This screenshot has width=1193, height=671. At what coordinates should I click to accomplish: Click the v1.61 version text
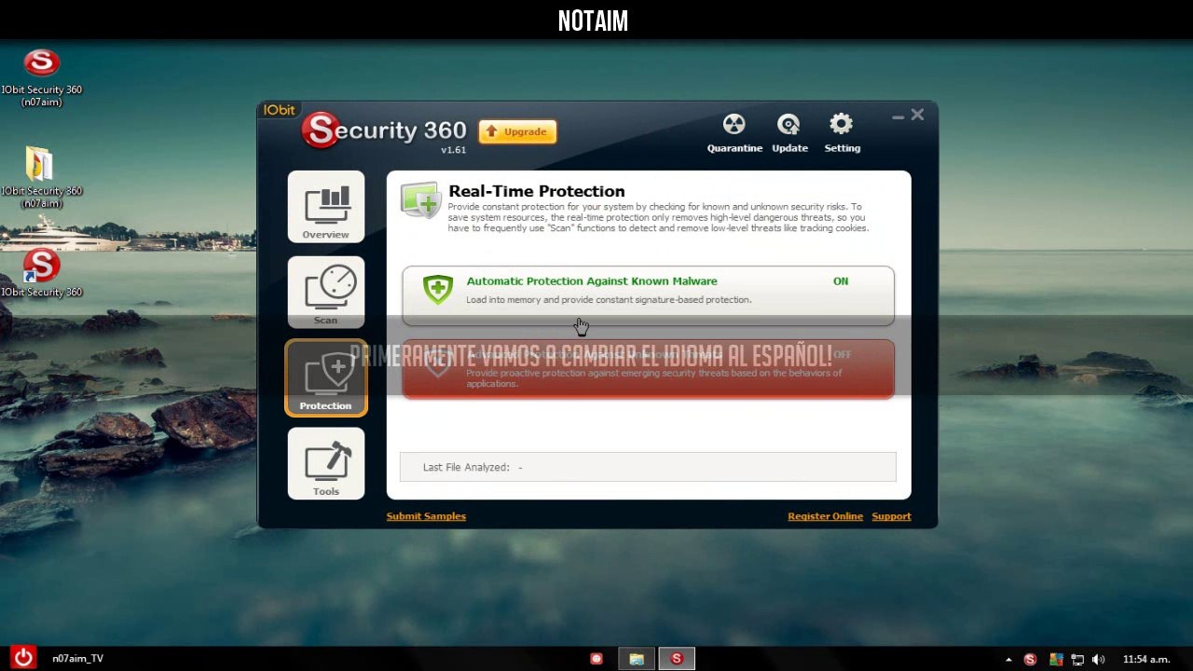(x=453, y=150)
